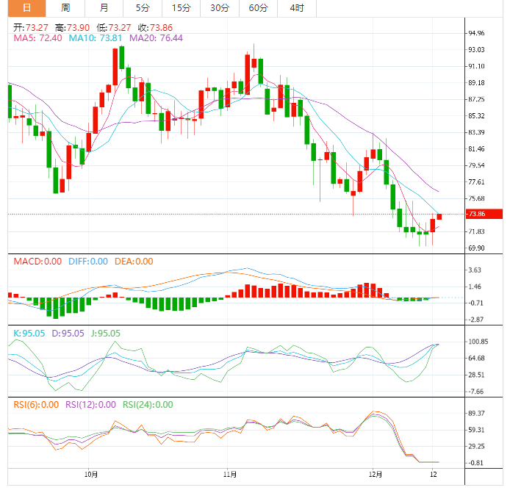Open the 5分 interval tab

[x=142, y=8]
